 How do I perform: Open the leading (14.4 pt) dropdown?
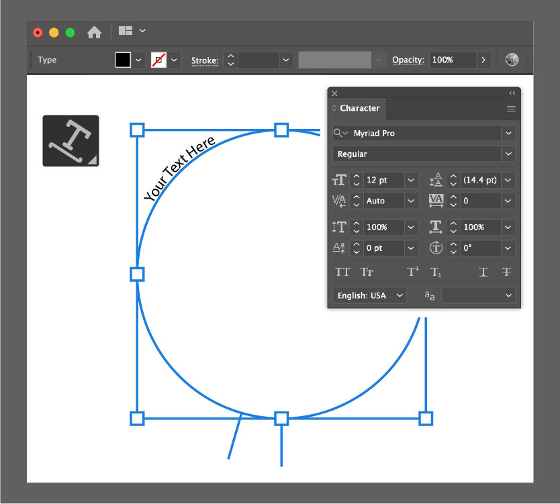[508, 180]
